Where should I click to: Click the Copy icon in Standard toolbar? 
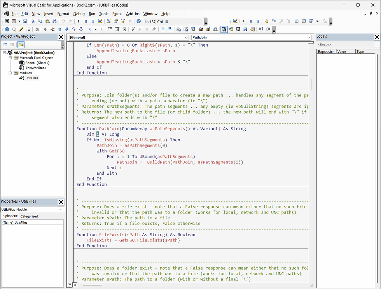40,21
